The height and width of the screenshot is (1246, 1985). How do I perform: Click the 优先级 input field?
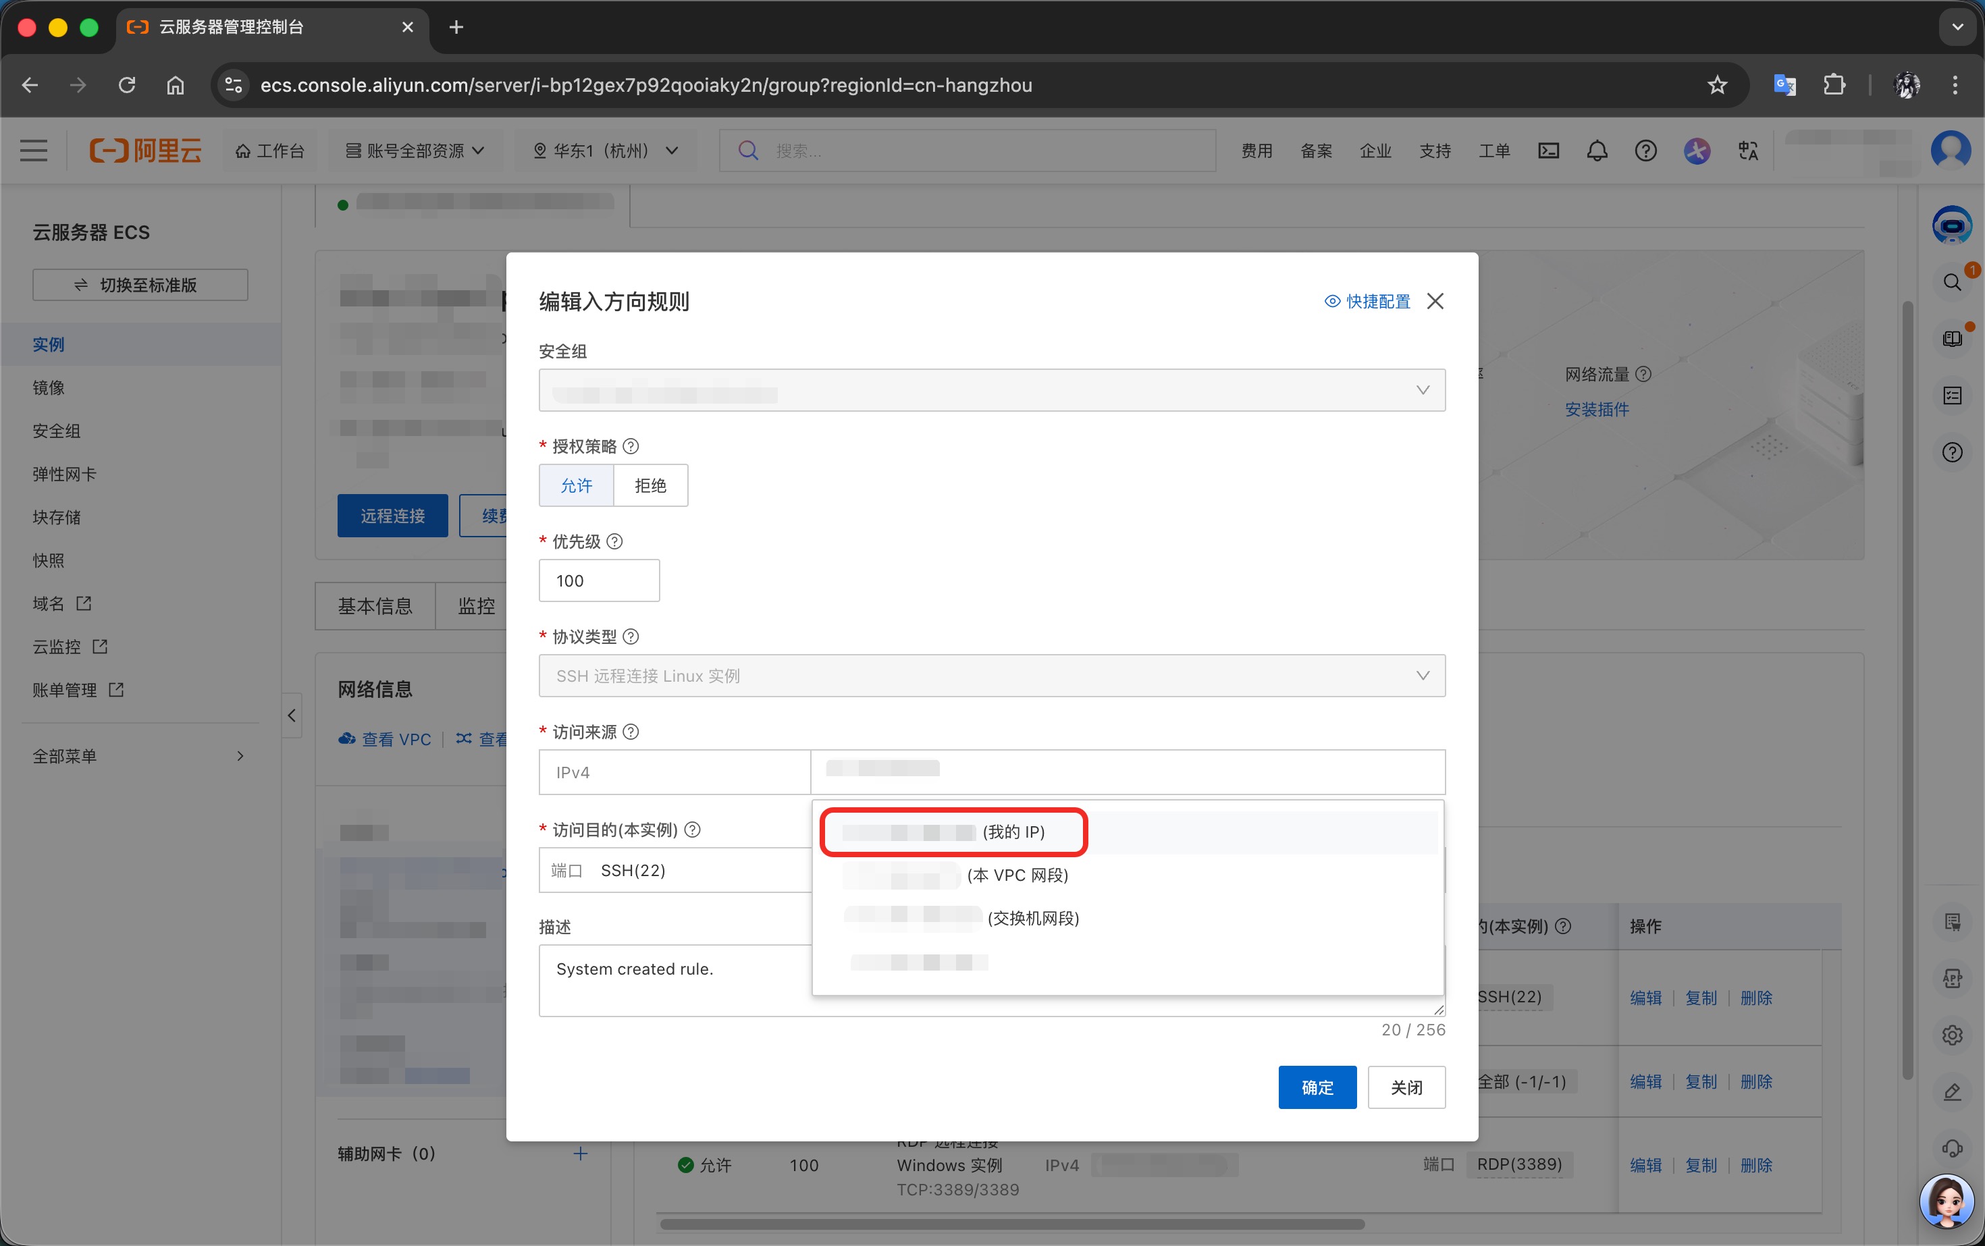click(598, 581)
